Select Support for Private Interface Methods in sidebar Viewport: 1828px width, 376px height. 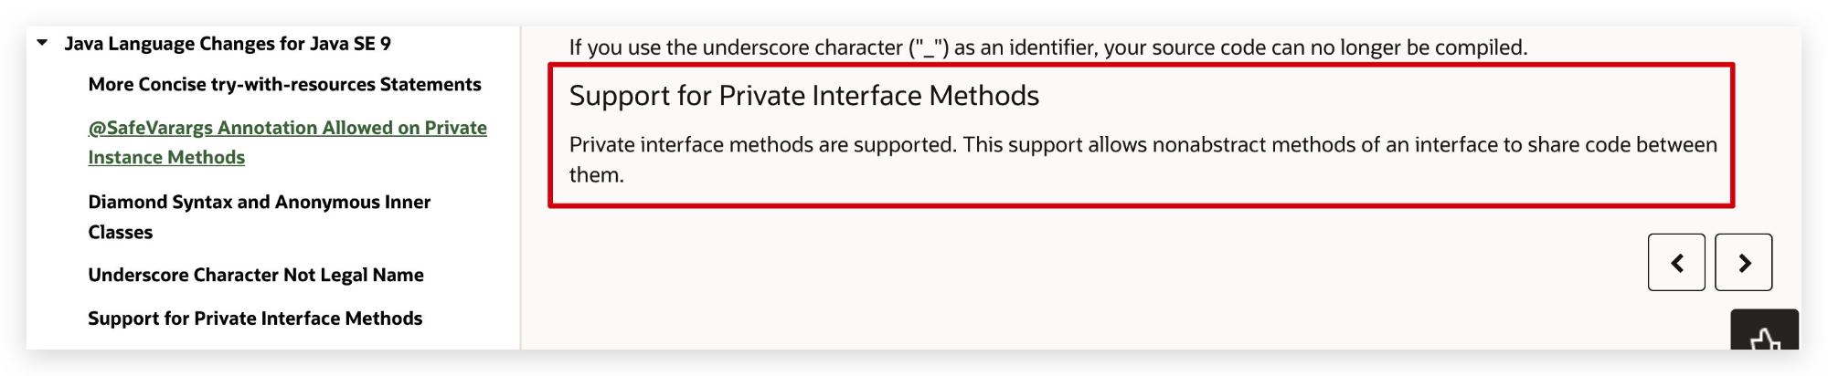[255, 318]
